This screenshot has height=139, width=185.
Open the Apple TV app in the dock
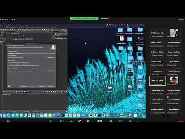tap(62, 115)
